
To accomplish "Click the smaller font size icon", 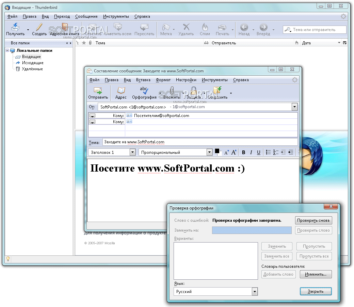I will 227,152.
